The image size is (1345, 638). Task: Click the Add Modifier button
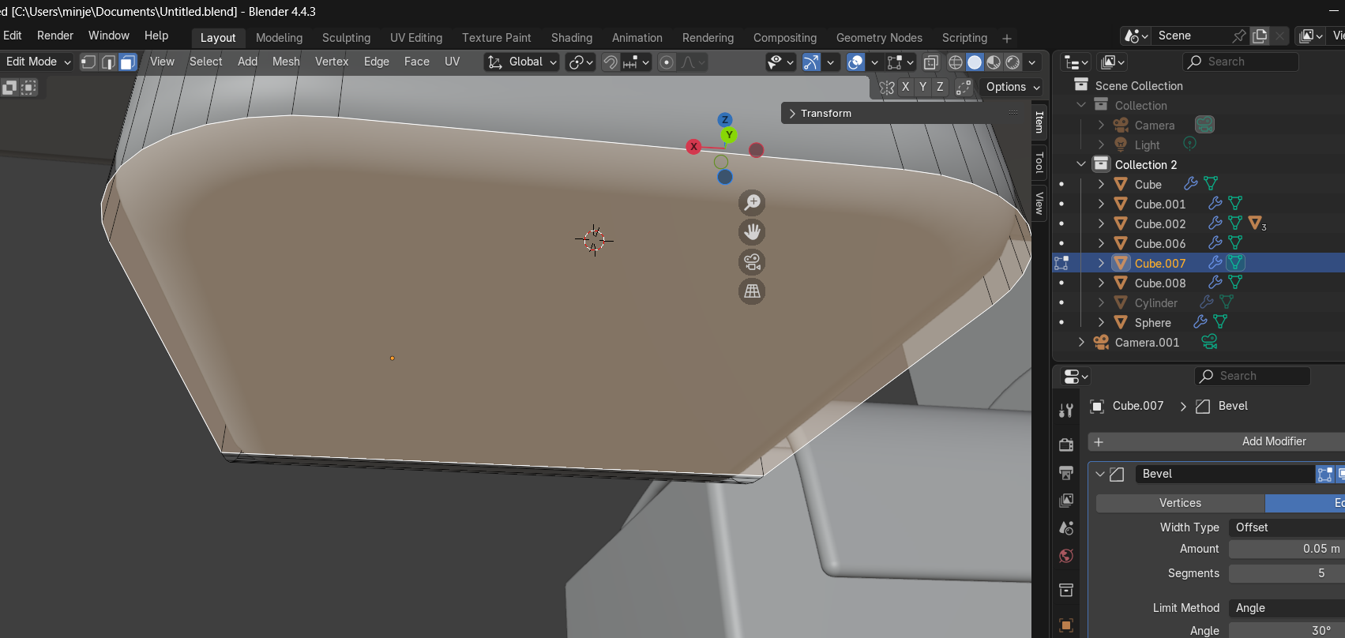[x=1273, y=441]
